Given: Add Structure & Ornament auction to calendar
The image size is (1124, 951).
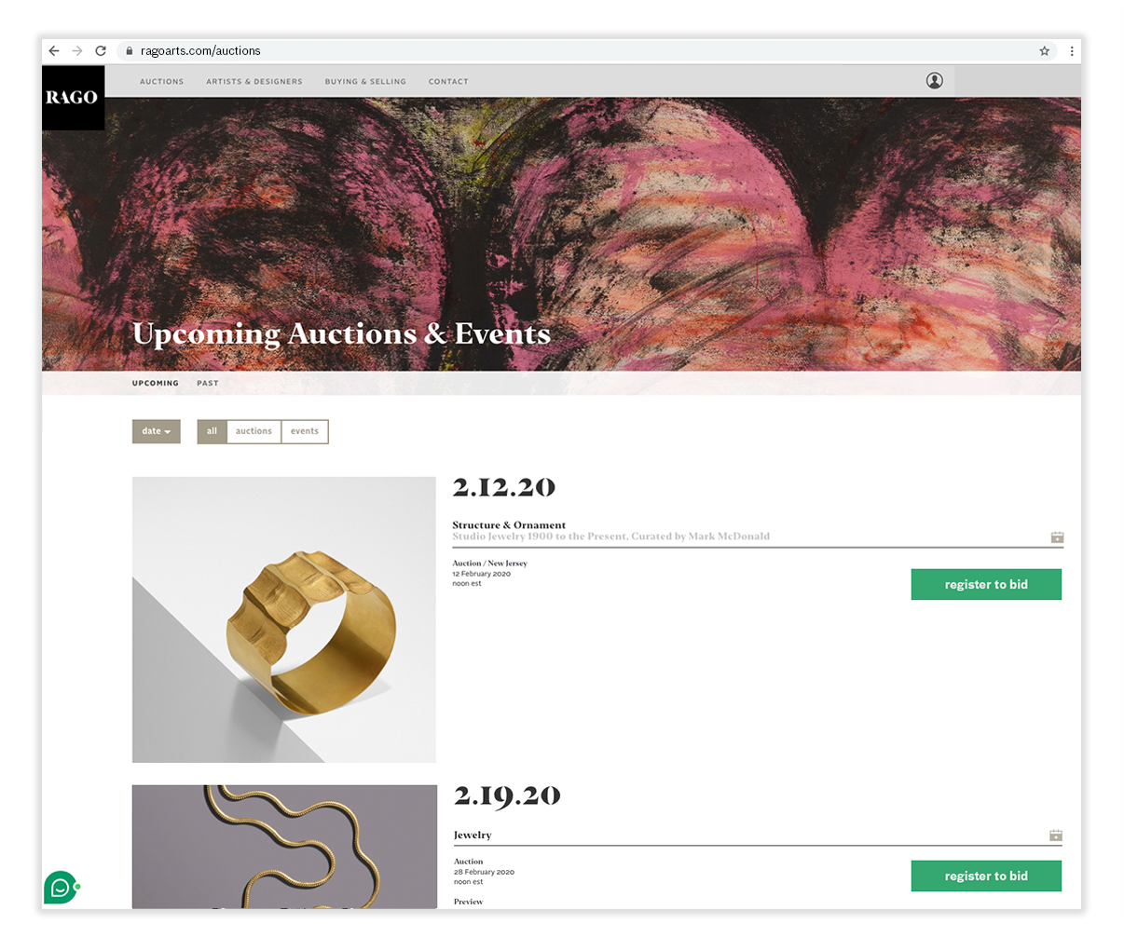Looking at the screenshot, I should click(x=1057, y=537).
